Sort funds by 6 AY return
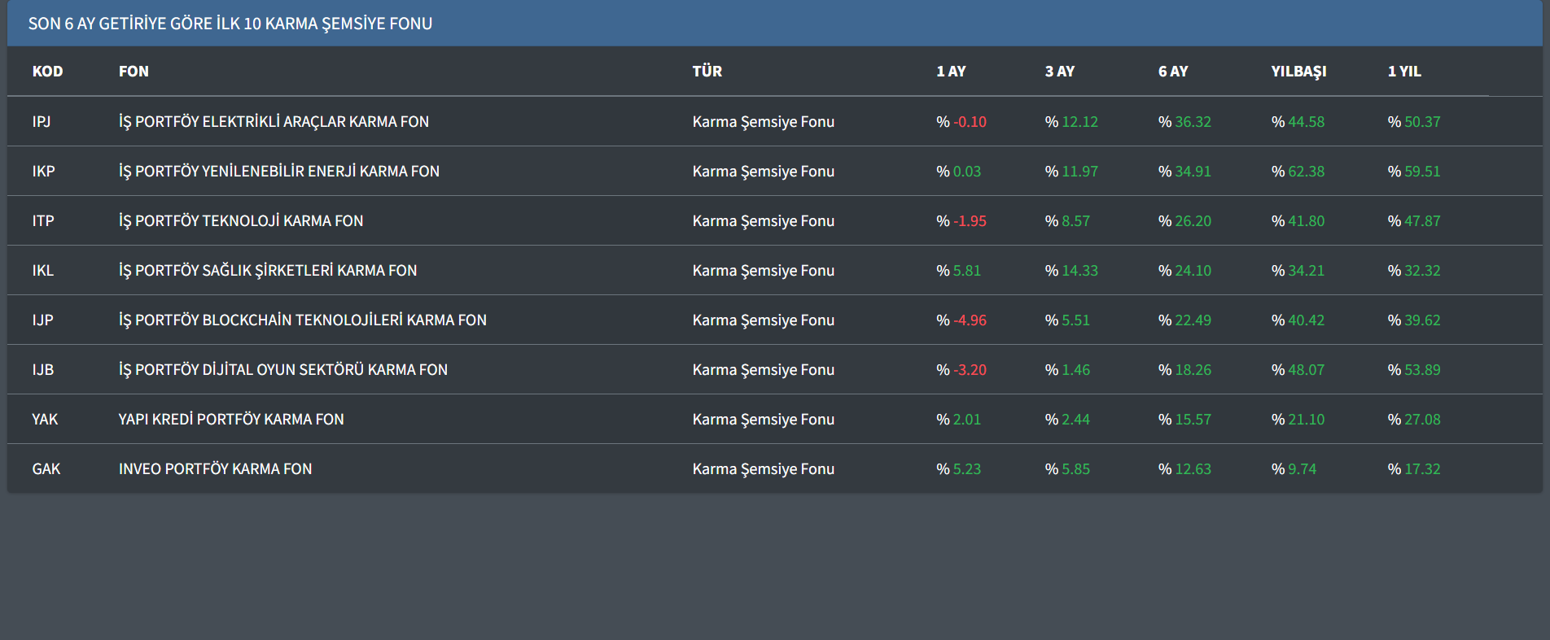Viewport: 1550px width, 640px height. tap(1172, 72)
